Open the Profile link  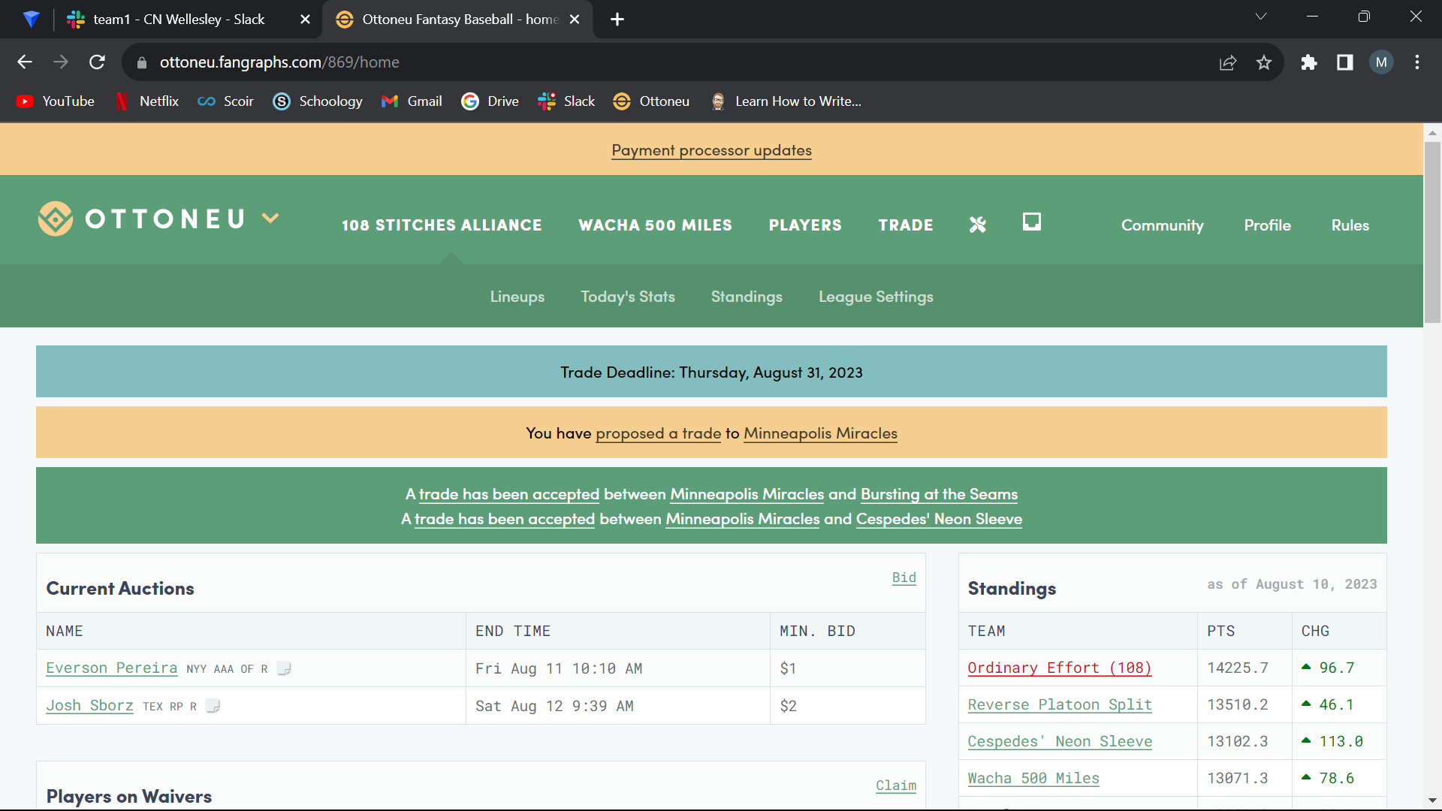click(x=1267, y=225)
